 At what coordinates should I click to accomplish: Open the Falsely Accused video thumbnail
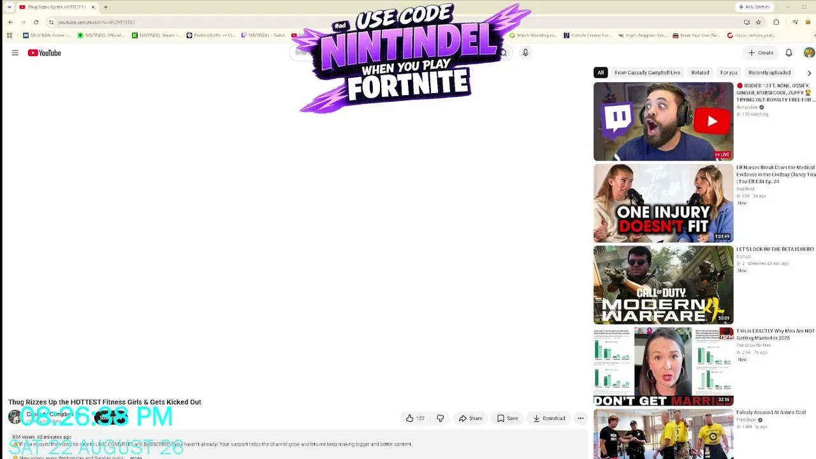[663, 434]
